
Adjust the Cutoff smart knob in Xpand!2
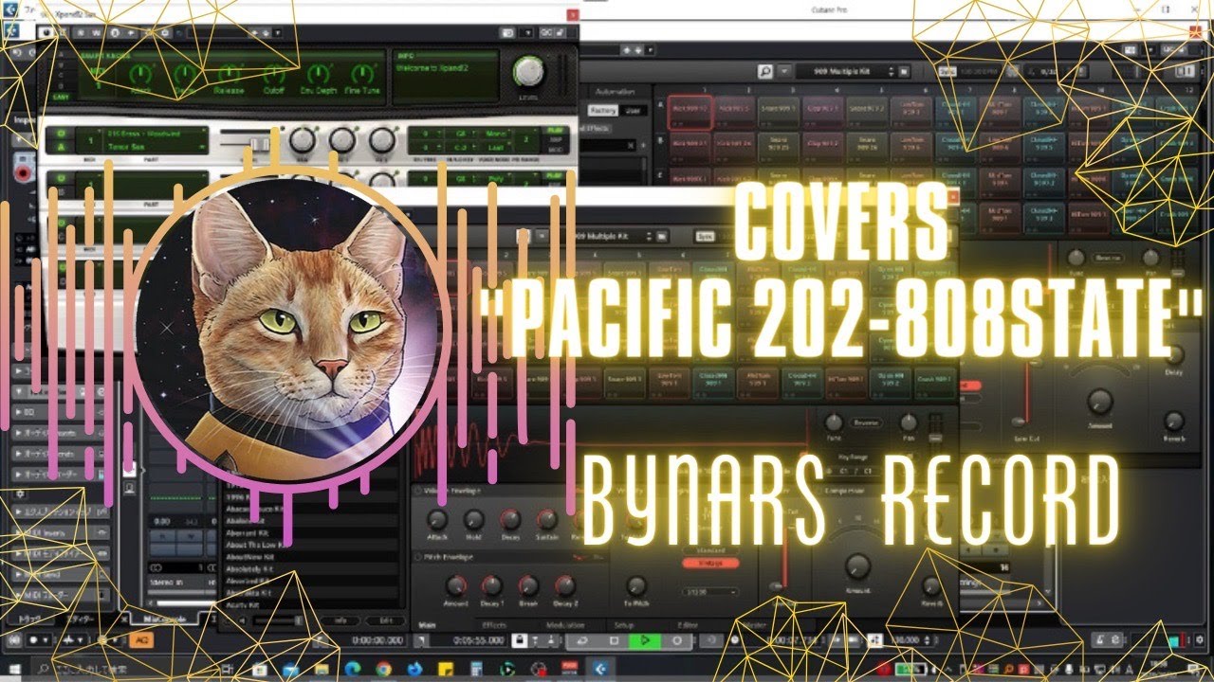tap(274, 74)
